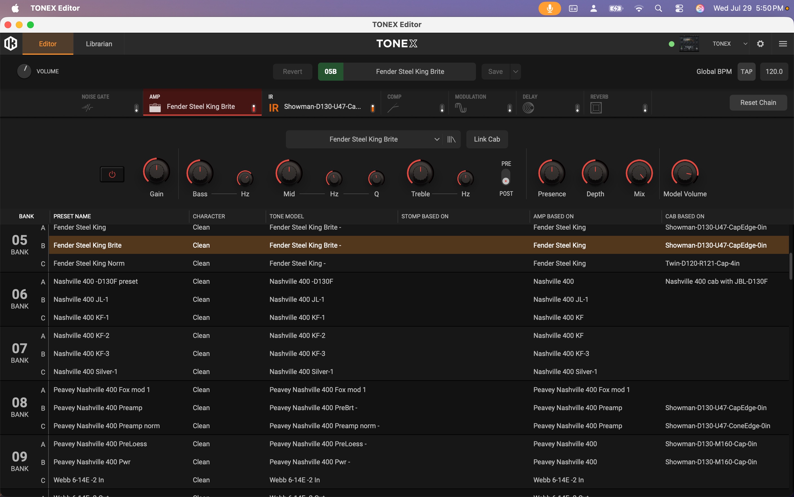Image resolution: width=794 pixels, height=497 pixels.
Task: Open Spotlight search in the menu bar
Action: pyautogui.click(x=658, y=8)
